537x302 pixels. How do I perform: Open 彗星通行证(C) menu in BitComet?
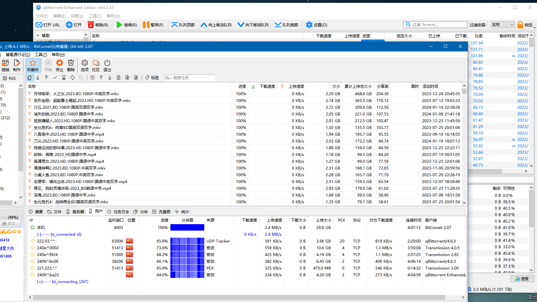pos(18,55)
